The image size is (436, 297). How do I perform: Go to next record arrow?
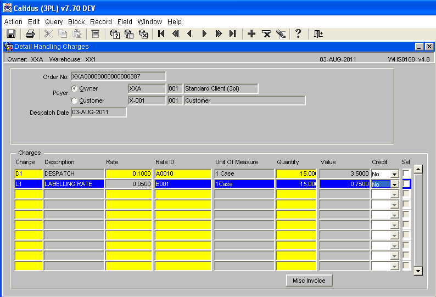coord(204,34)
